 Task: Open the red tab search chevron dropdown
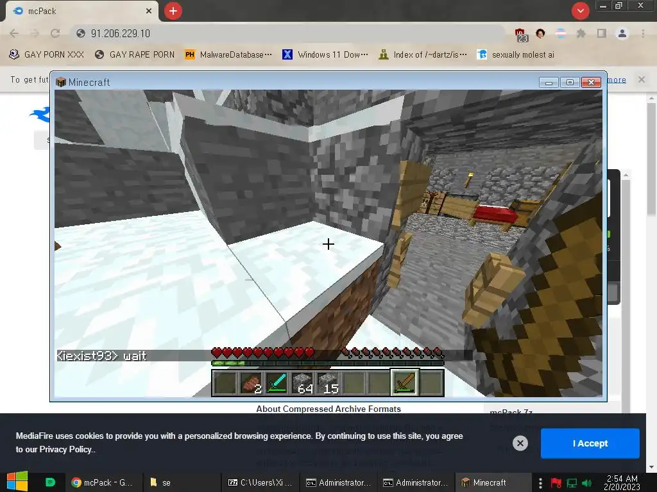580,11
